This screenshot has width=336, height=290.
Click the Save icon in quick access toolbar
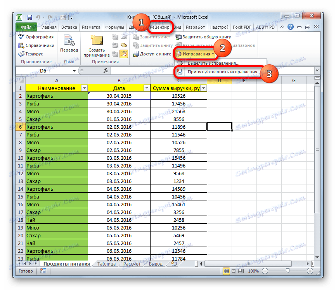click(x=29, y=17)
